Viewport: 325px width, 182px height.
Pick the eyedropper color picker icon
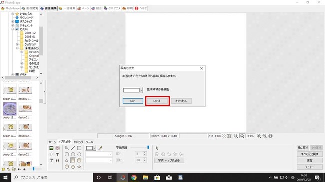100,148
